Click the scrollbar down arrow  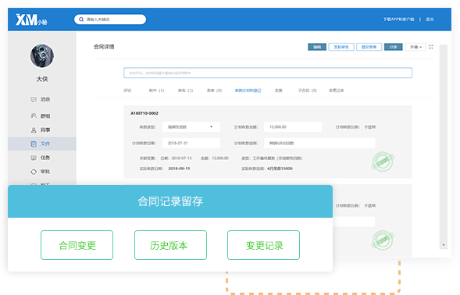point(444,245)
